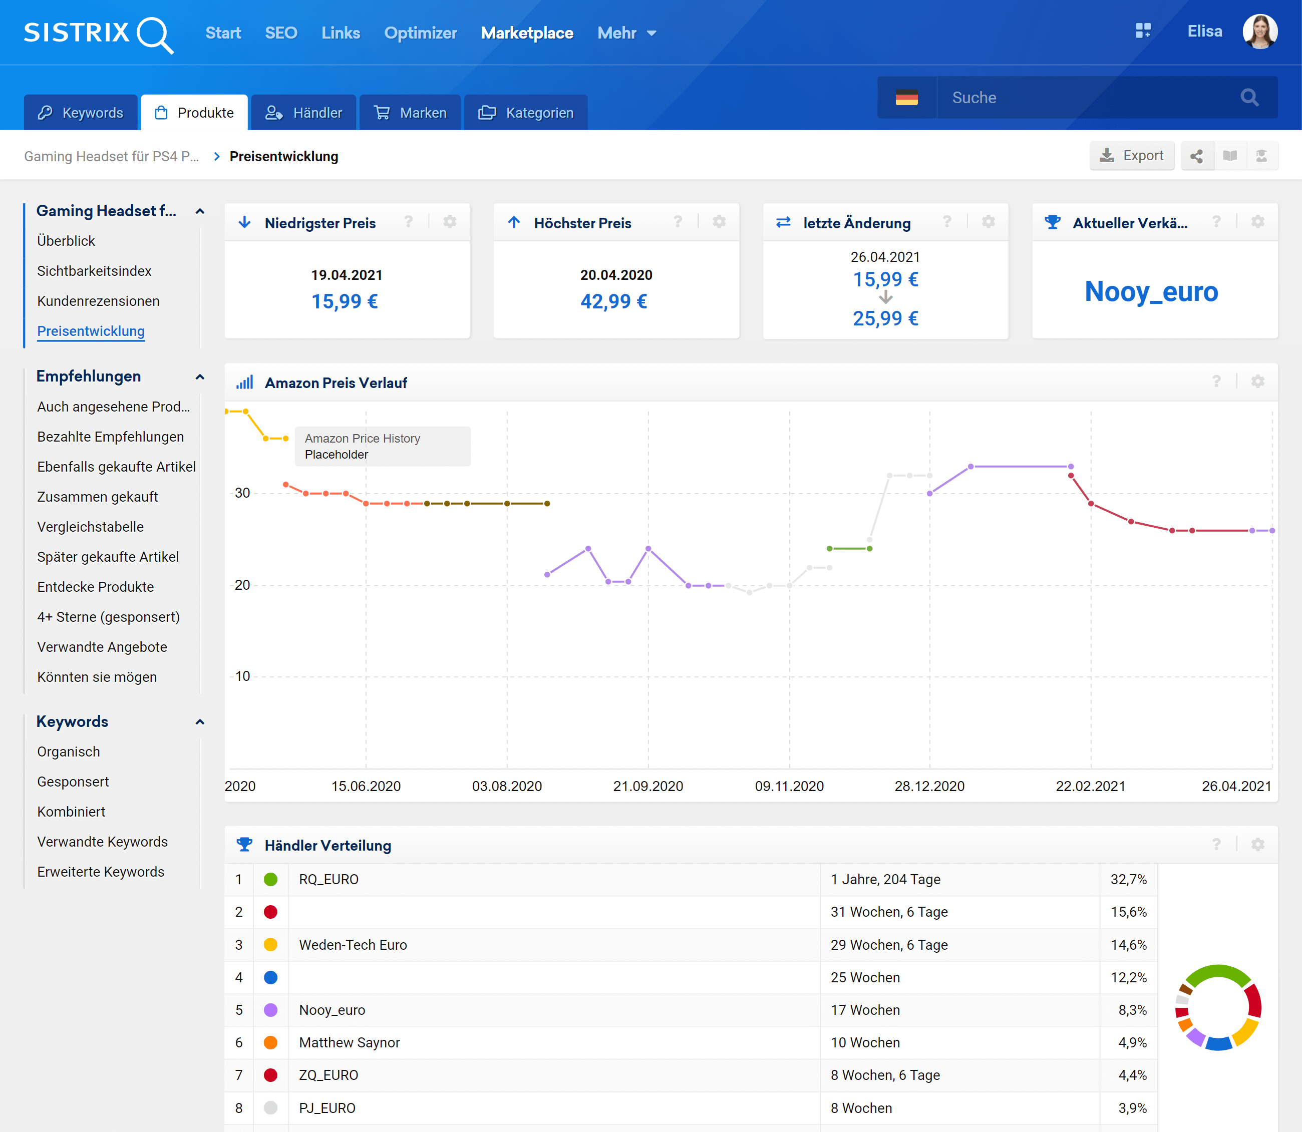
Task: Click the search magnifier in Suche field
Action: tap(1249, 97)
